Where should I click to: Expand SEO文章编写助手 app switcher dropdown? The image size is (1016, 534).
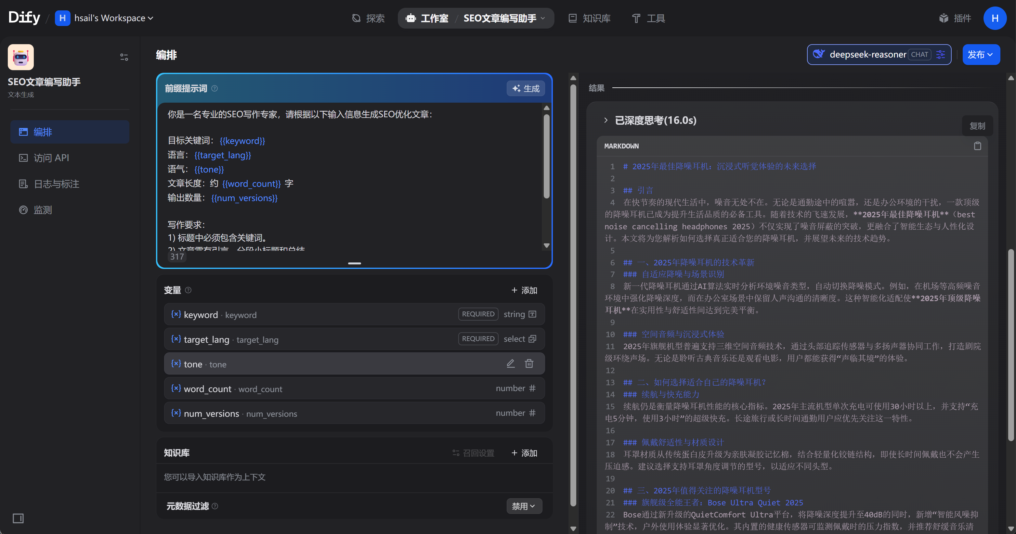coord(504,18)
